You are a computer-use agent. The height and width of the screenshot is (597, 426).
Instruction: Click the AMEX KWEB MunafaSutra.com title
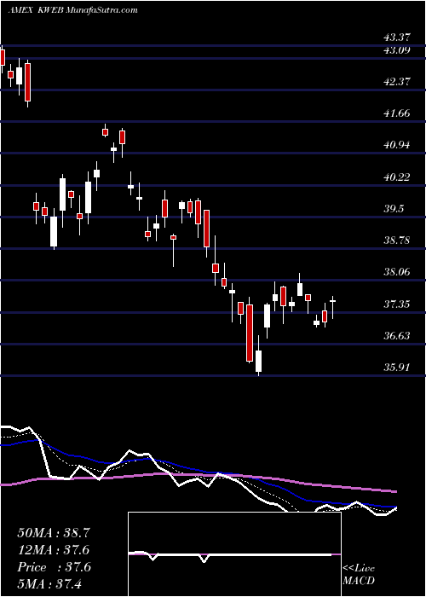tap(72, 10)
